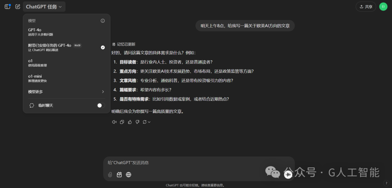Play response with Read Aloud speaker icon
This screenshot has height=188, width=392.
click(114, 122)
